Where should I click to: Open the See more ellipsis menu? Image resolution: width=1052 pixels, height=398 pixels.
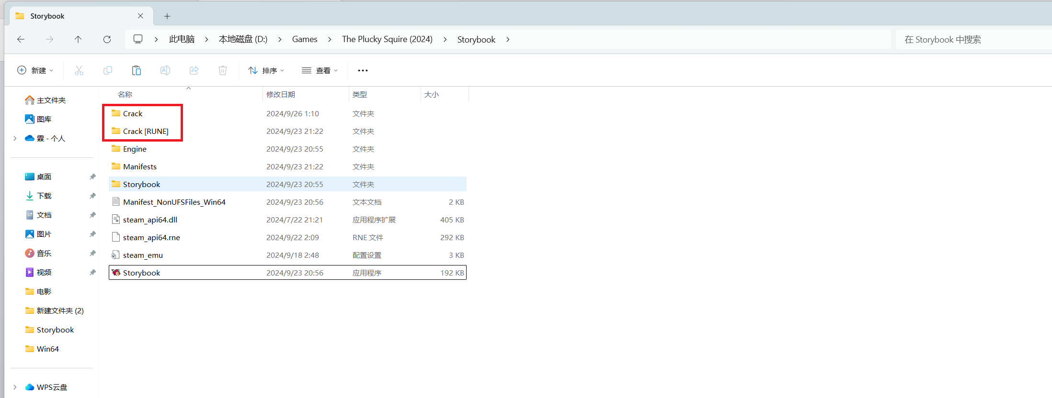pos(363,70)
